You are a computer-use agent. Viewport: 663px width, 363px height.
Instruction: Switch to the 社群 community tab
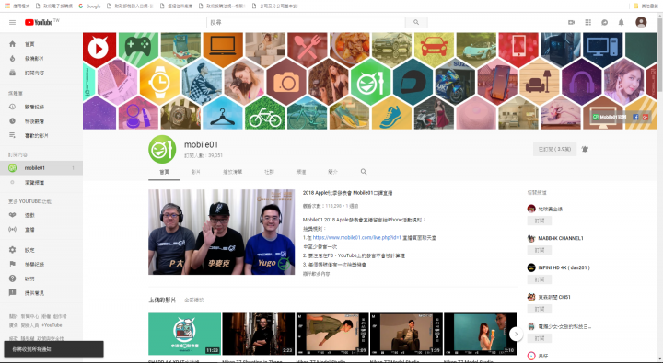[x=269, y=172]
